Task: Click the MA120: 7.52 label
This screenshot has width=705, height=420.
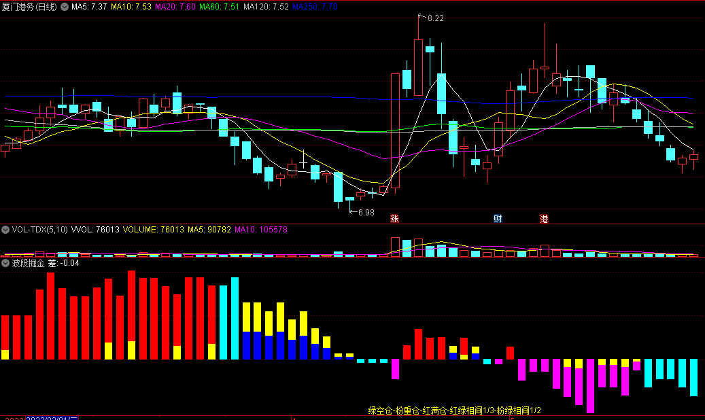Action: [x=266, y=7]
